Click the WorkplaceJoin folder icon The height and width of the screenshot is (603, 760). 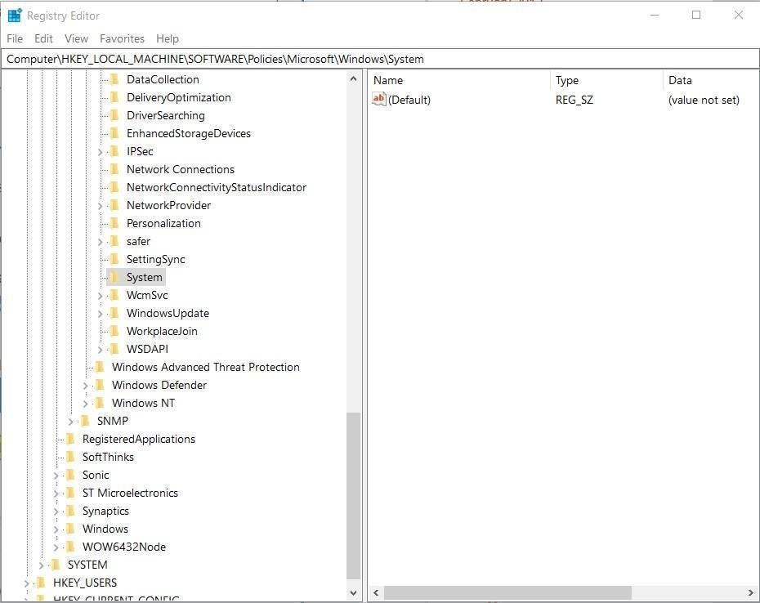pos(114,331)
